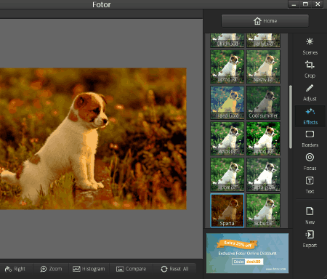The image size is (327, 279).
Task: Apply the Nashville effect
Action: pyautogui.click(x=263, y=67)
